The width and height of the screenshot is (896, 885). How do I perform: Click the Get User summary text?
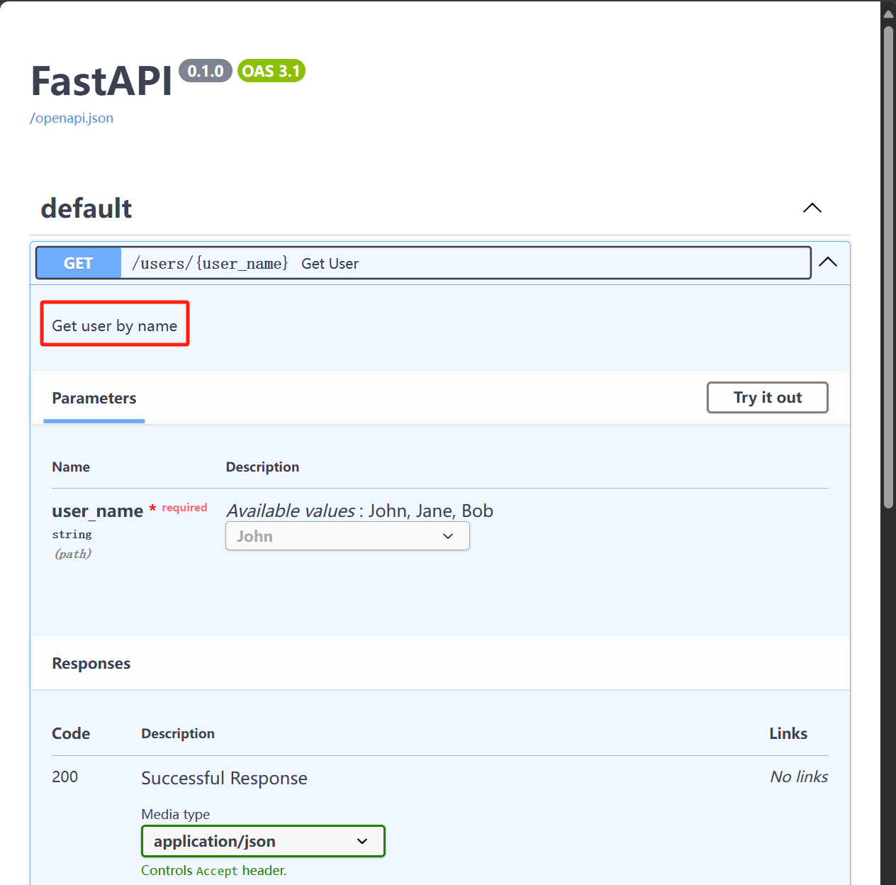[330, 264]
